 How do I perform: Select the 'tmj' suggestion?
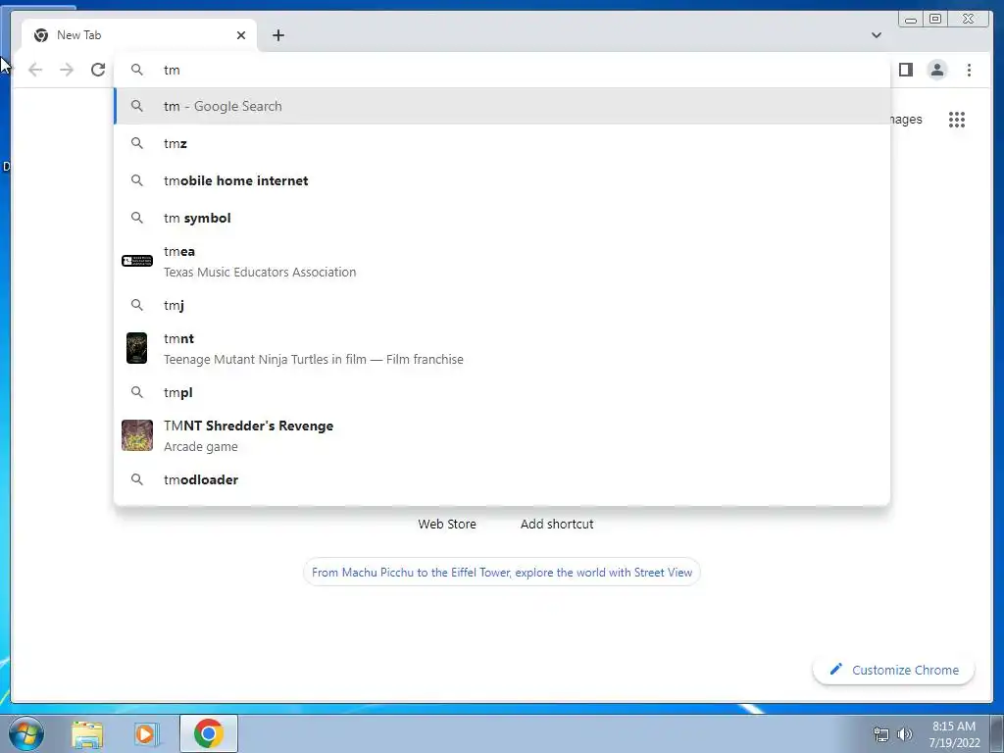tap(502, 305)
